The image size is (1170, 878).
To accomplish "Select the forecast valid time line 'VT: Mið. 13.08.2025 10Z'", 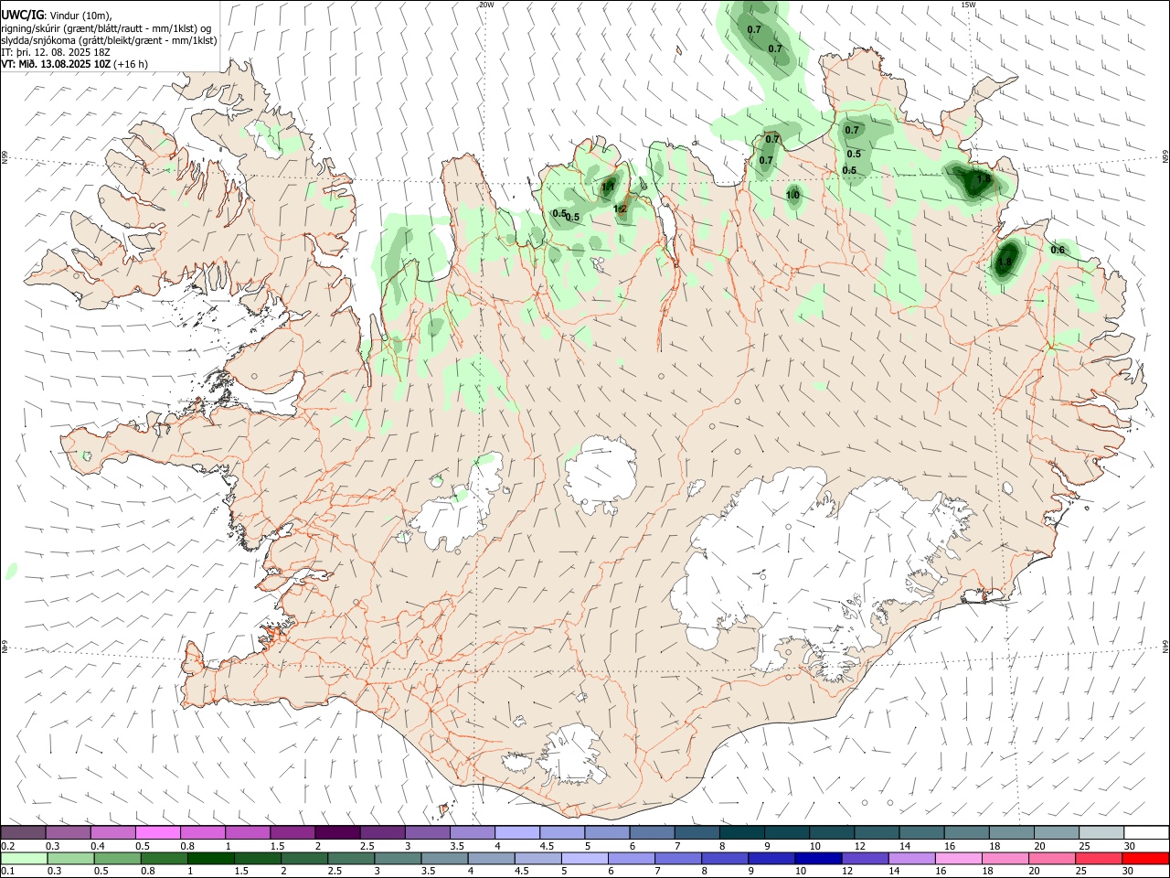I will pos(58,64).
